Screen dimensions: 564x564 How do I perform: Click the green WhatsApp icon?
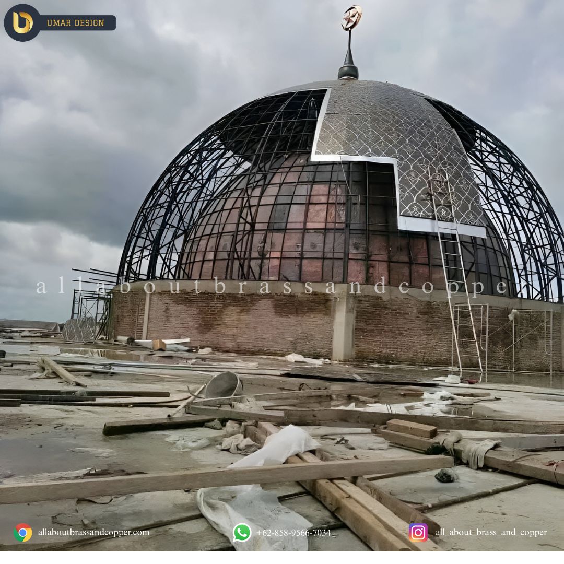pos(242,533)
